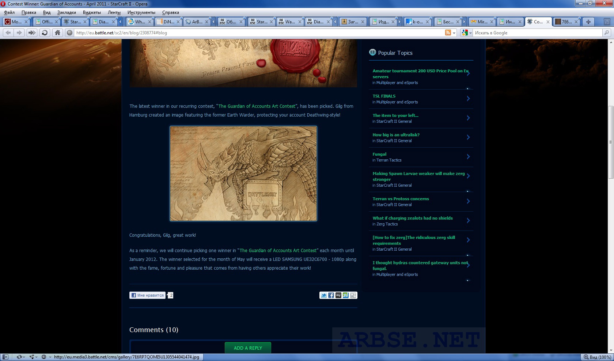Close the 'DiN...' tab
This screenshot has height=361, width=614.
[x=178, y=22]
